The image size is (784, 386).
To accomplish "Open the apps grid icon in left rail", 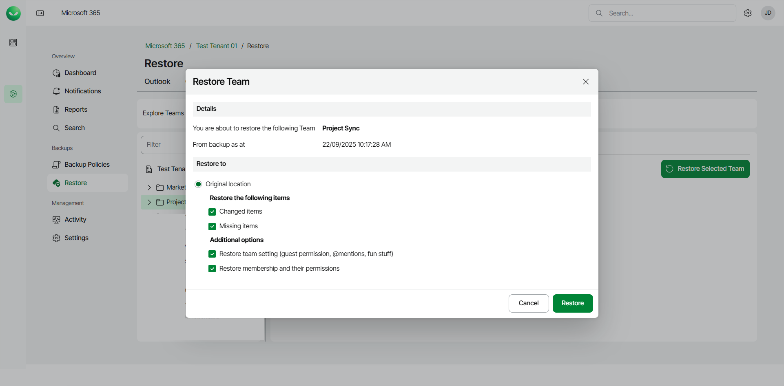I will [x=13, y=42].
